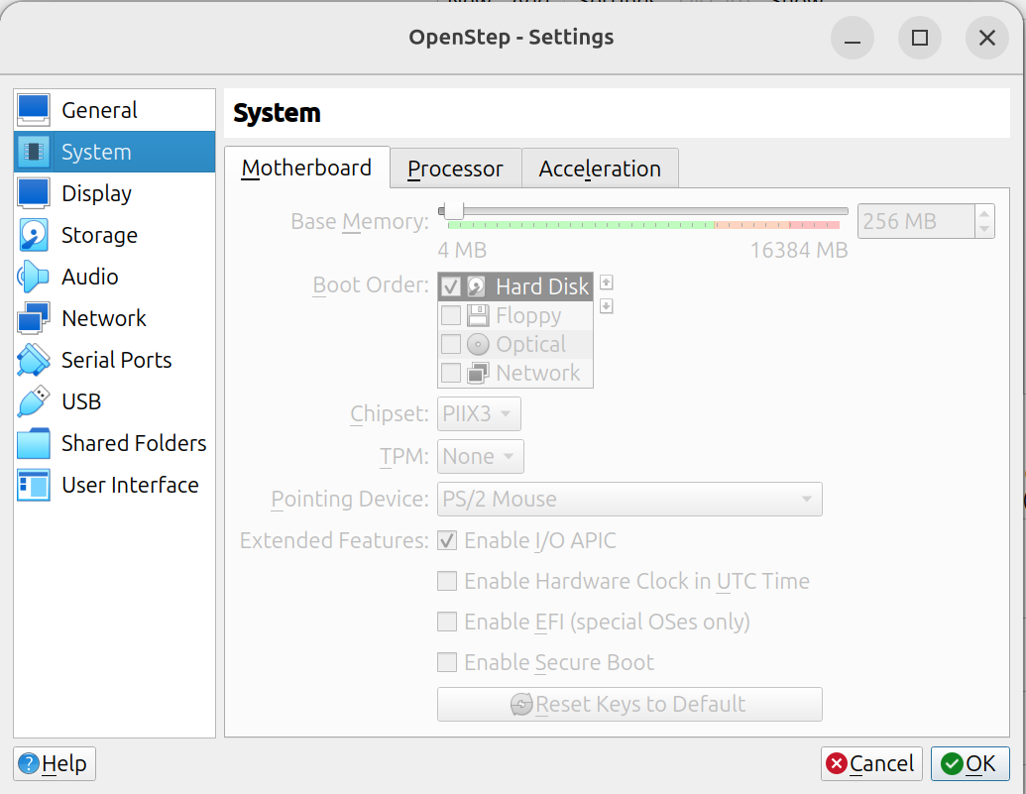Open the Chipset PIIX3 dropdown
Screen dimensions: 1026x794
click(x=479, y=414)
